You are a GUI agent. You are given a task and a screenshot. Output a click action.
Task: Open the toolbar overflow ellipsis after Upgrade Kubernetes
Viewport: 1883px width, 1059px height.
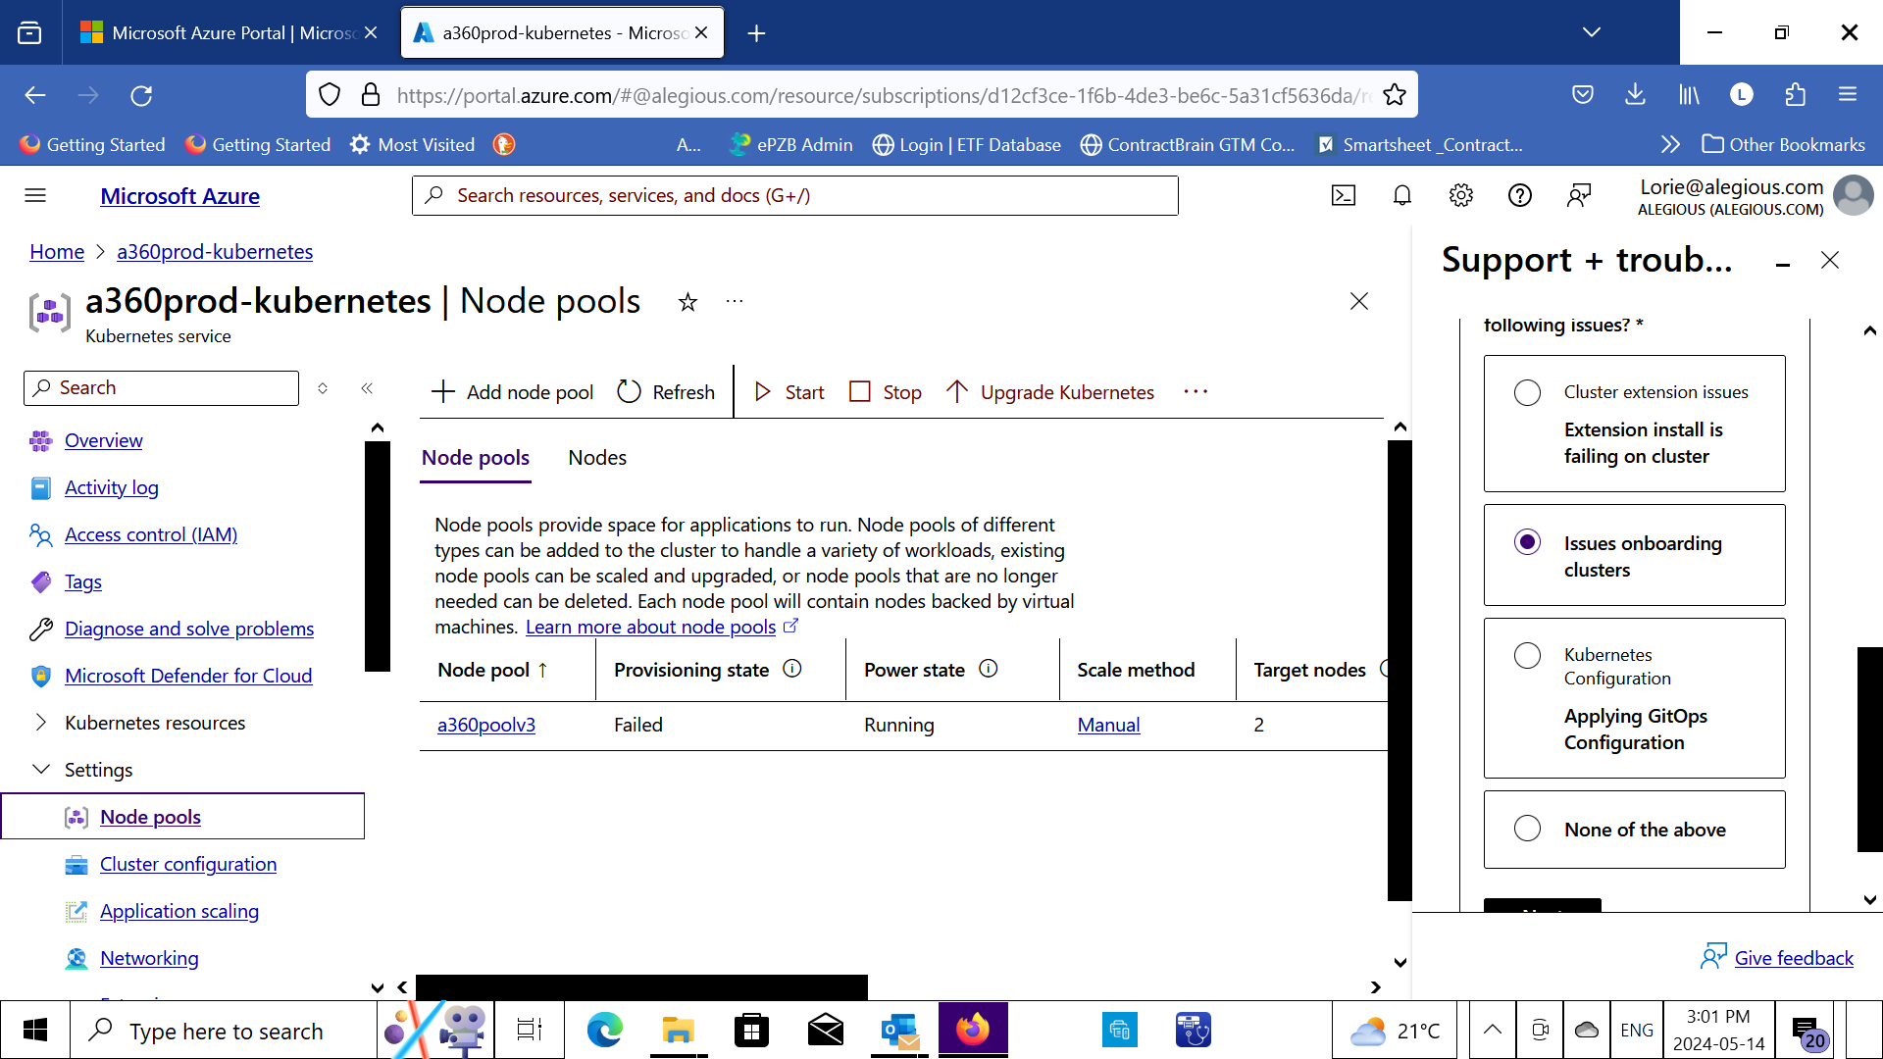(x=1196, y=392)
